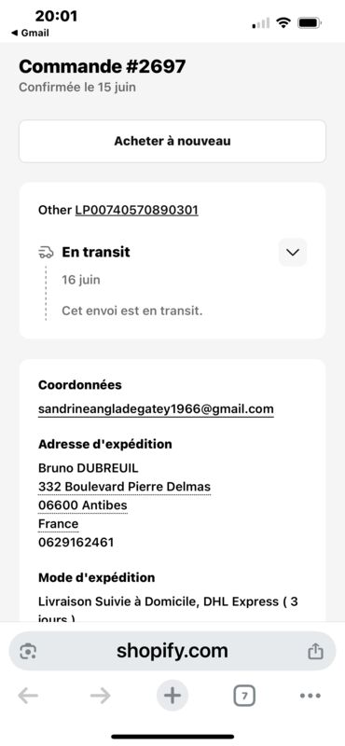
Task: Tap the 06600 Antibes address line
Action: pyautogui.click(x=83, y=505)
